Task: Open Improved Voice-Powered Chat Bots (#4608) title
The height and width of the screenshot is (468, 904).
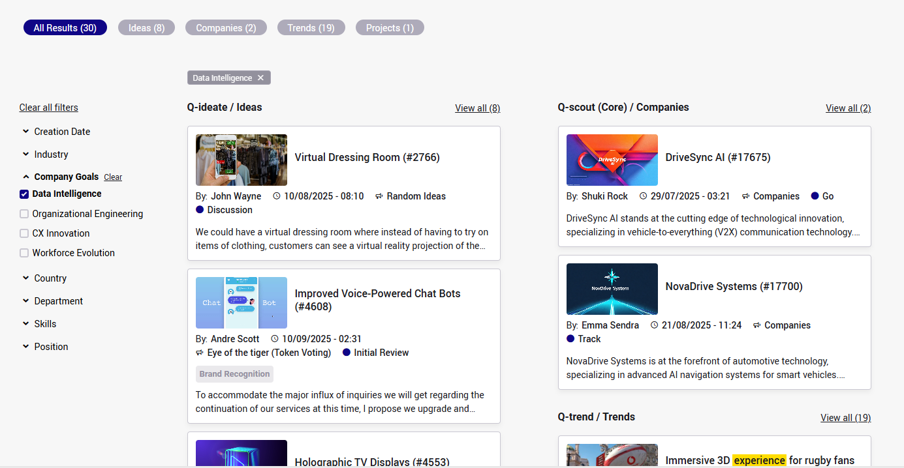Action: click(378, 300)
